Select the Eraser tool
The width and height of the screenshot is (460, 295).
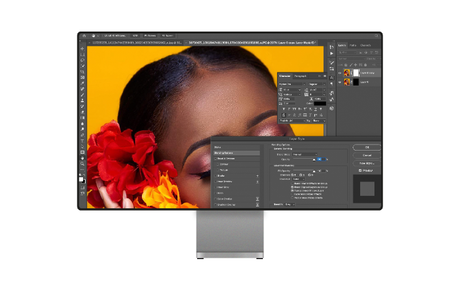tap(82, 112)
